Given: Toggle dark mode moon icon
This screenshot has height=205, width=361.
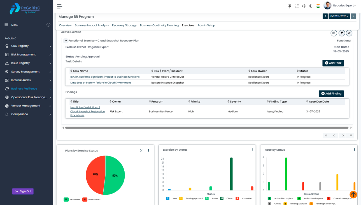Looking at the screenshot, I should (311, 6).
